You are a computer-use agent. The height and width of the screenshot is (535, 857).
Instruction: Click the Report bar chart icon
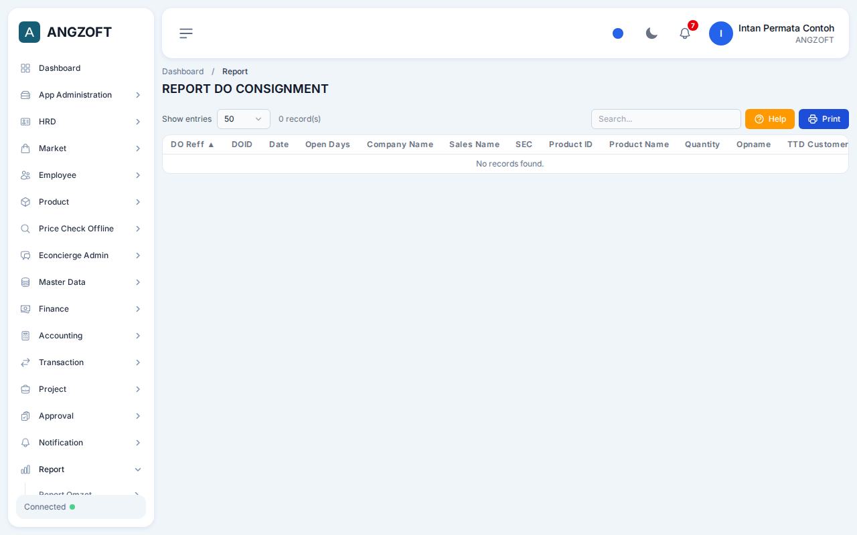click(25, 469)
